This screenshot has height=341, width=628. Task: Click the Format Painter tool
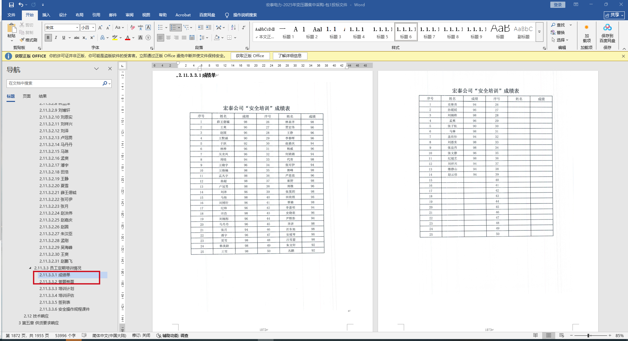(x=28, y=40)
